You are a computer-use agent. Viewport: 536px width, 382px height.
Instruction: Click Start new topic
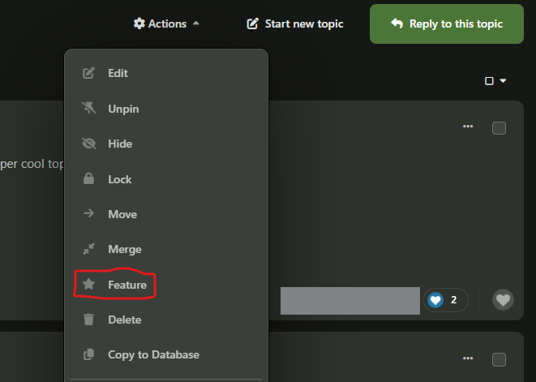(x=294, y=24)
